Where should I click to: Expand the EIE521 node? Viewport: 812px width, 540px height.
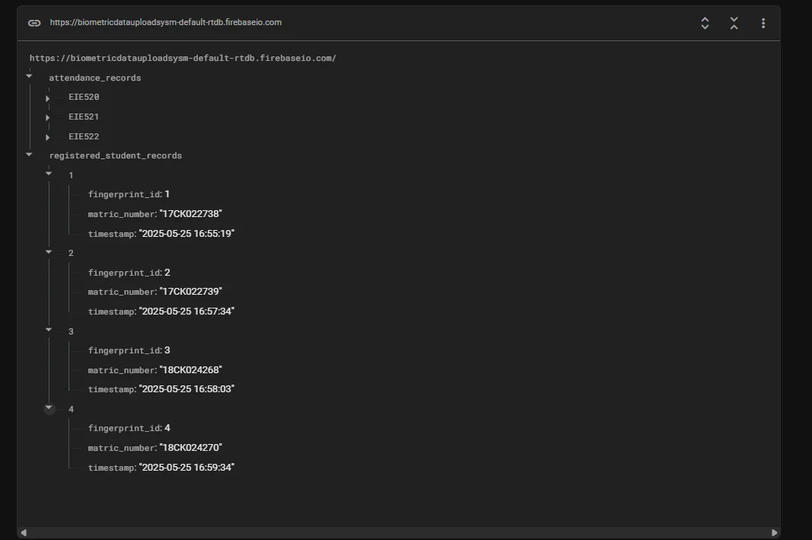click(48, 117)
